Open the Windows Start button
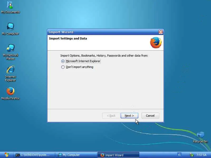The height and width of the screenshot is (158, 211). 6,155
